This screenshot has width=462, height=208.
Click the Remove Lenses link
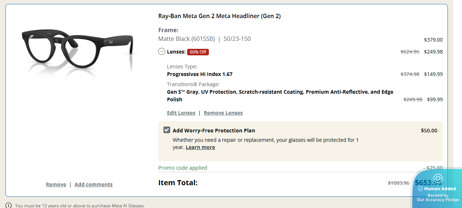(x=223, y=113)
